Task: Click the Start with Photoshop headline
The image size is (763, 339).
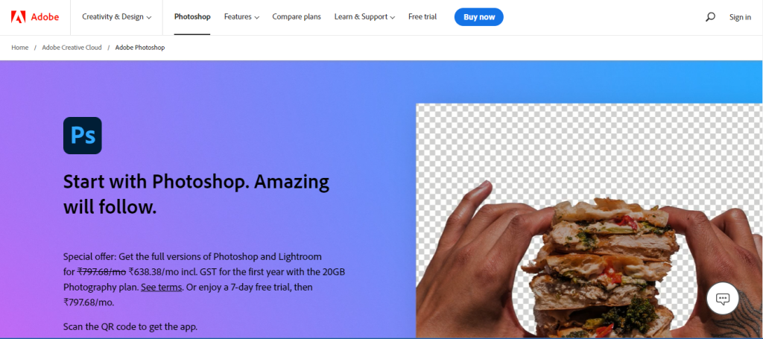Action: 197,194
